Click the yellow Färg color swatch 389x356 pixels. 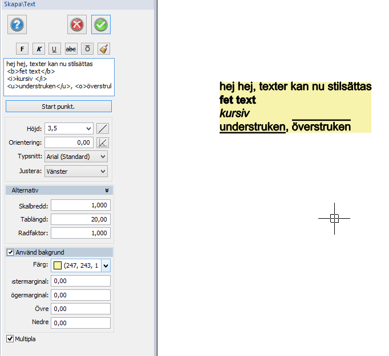coord(58,265)
